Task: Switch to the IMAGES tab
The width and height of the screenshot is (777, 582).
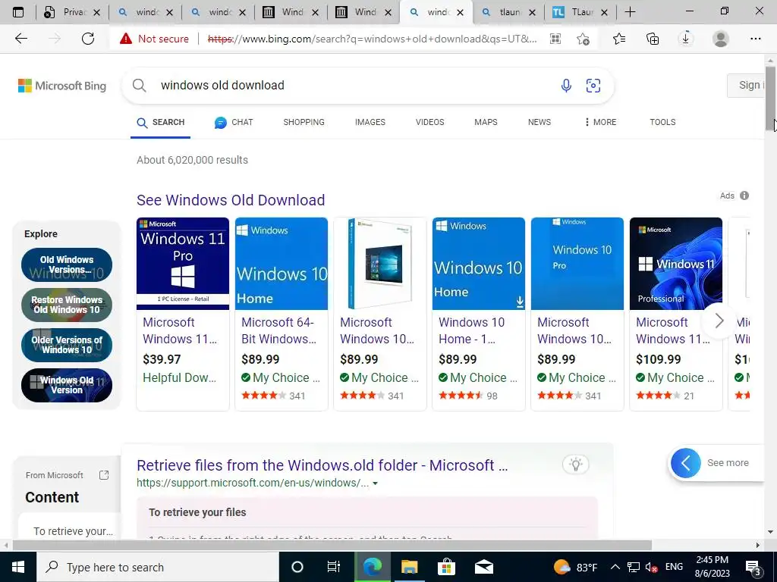Action: pos(370,122)
